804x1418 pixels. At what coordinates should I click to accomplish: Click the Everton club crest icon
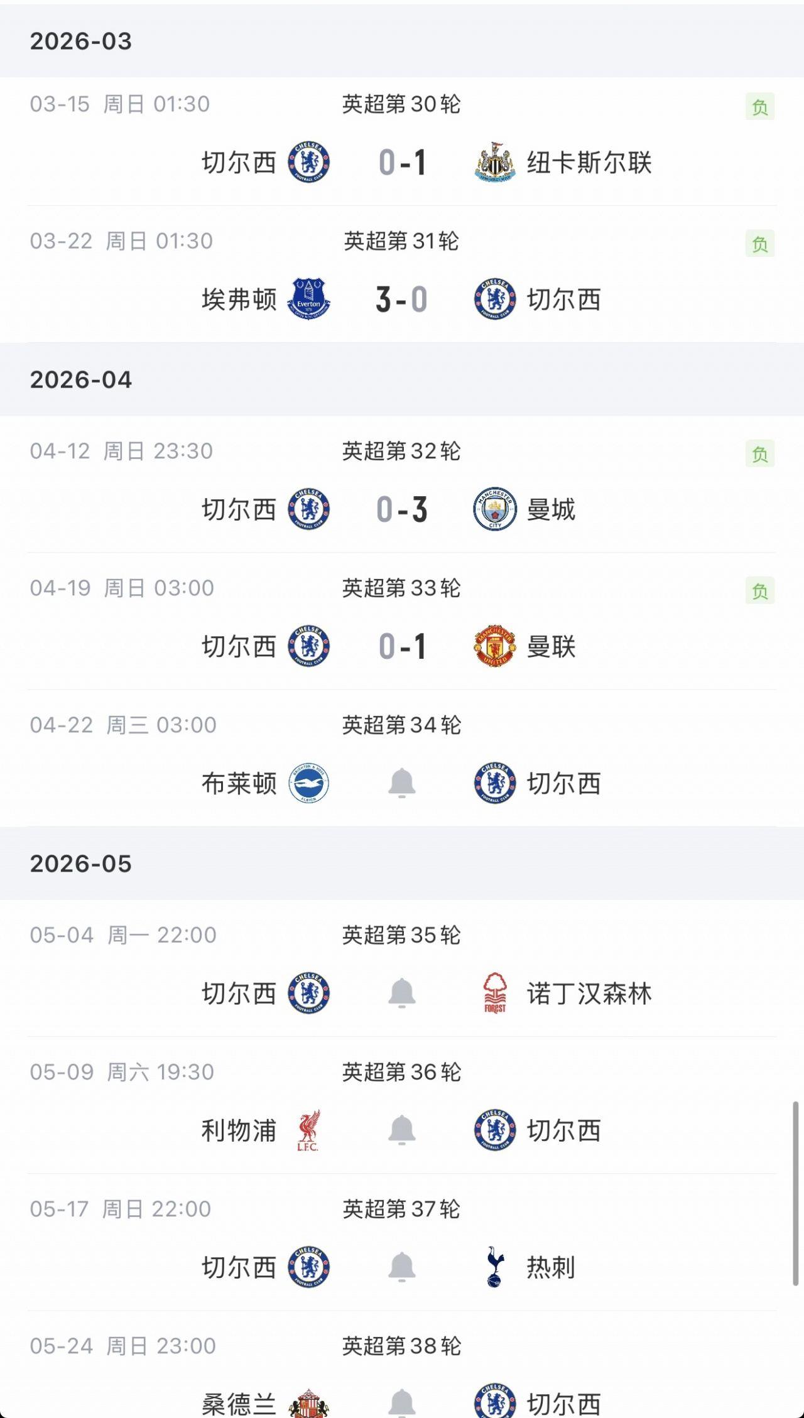[x=308, y=299]
